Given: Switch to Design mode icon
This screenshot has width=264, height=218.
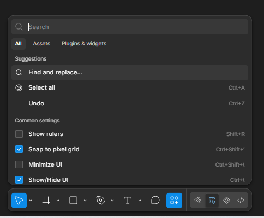Looking at the screenshot, I should [x=212, y=201].
